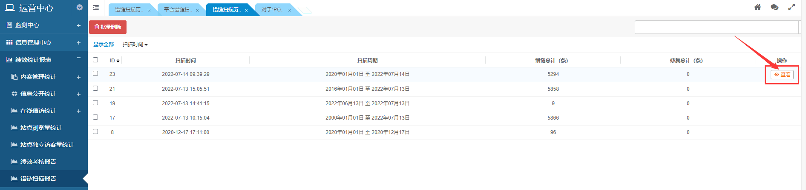Open 站点独立访客量统计 in the sidebar
The width and height of the screenshot is (806, 190).
pos(47,145)
